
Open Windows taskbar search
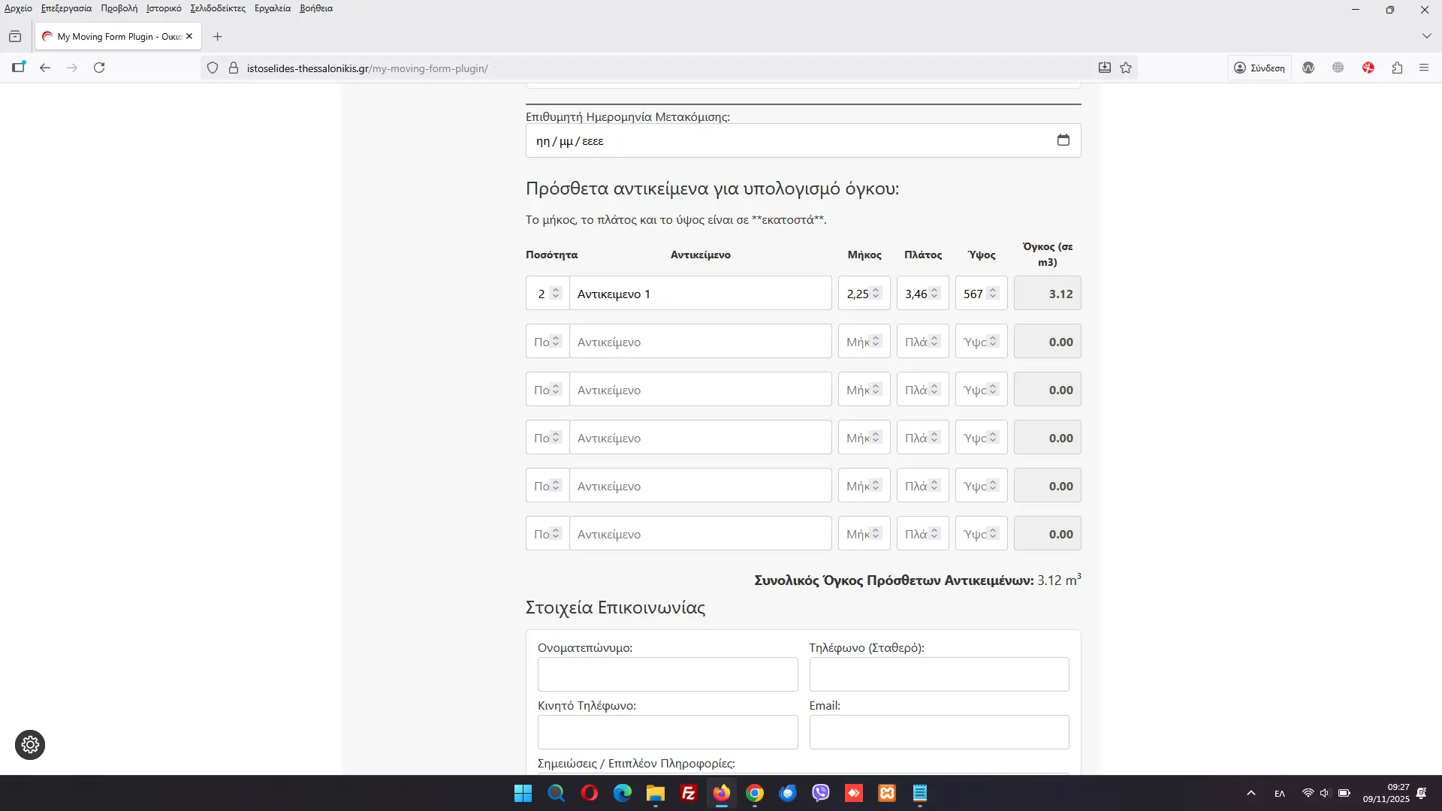(556, 793)
